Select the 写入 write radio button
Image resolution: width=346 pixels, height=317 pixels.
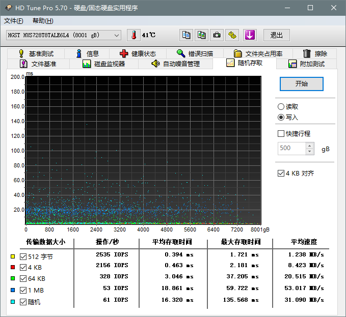tap(281, 117)
